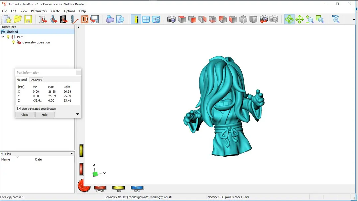This screenshot has height=201, width=358.
Task: Collapse the left panel with the arrow
Action: point(78,27)
